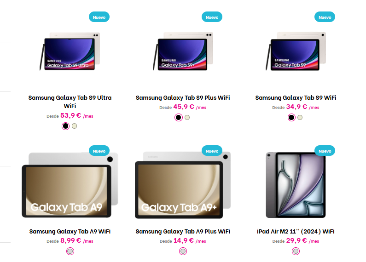This screenshot has height=262, width=366.
Task: Open iPad Air M2 11'' (2024) WiFi link
Action: point(296,232)
